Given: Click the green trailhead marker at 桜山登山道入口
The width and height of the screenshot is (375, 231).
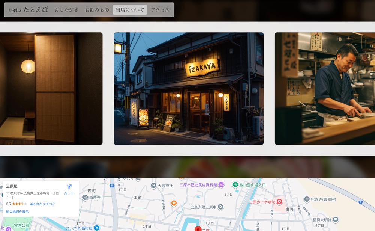Looking at the screenshot, I should click(236, 184).
